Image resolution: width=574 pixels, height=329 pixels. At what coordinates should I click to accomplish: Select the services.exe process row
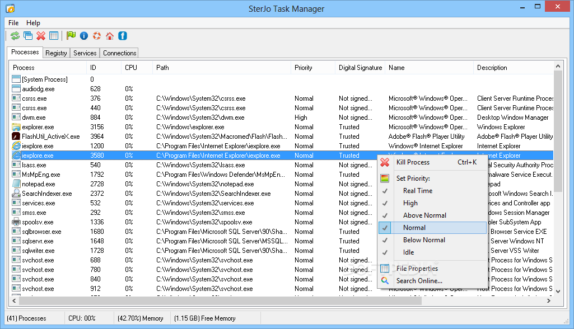pyautogui.click(x=281, y=203)
